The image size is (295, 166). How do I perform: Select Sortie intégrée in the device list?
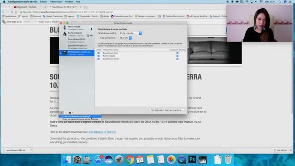[x=77, y=34]
